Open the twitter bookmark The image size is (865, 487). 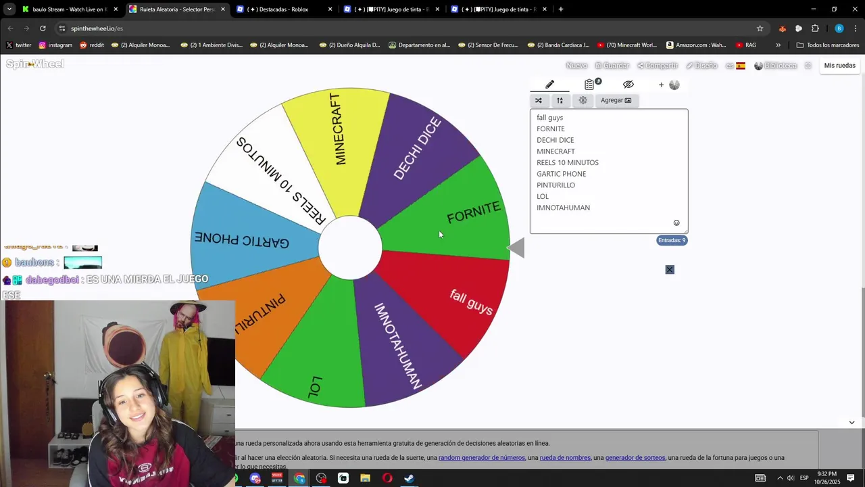click(19, 45)
